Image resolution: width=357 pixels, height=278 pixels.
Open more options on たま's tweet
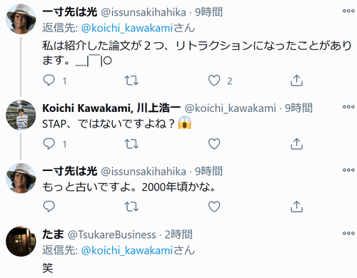click(x=348, y=233)
